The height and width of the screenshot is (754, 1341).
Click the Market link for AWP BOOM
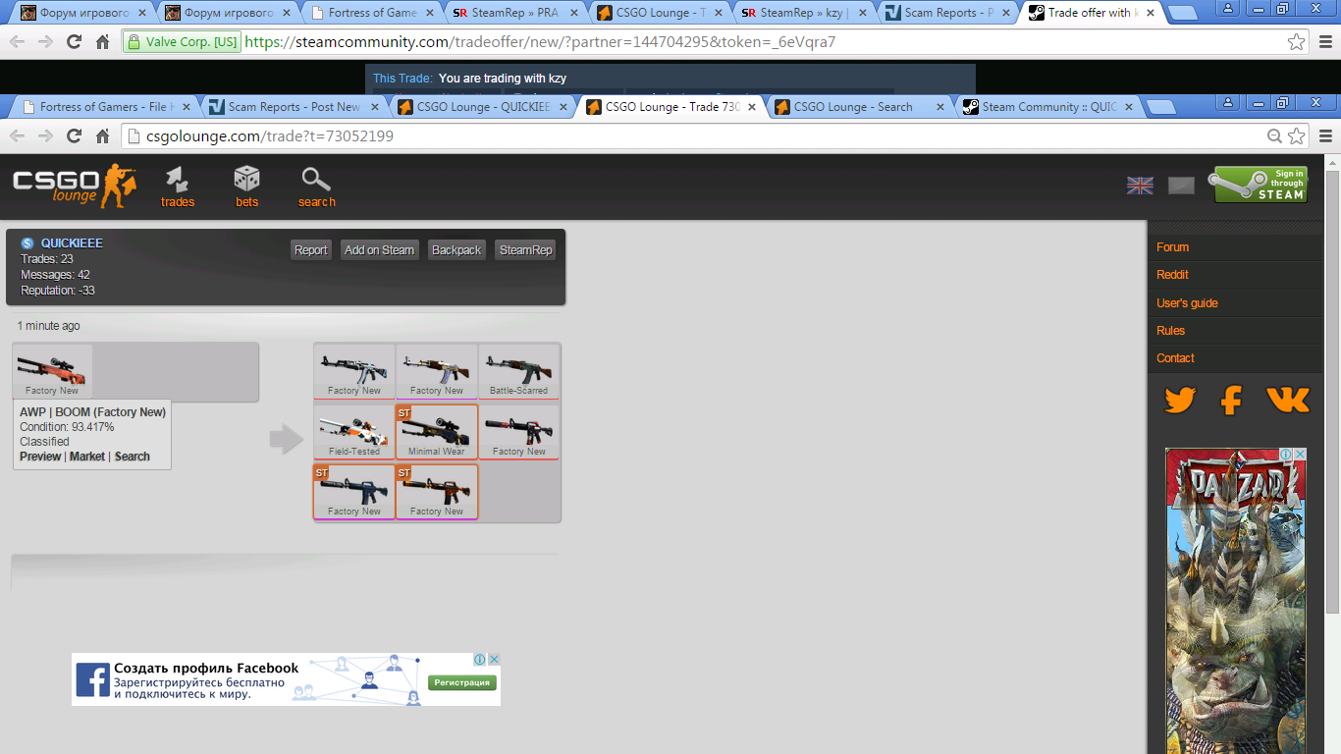(x=87, y=457)
